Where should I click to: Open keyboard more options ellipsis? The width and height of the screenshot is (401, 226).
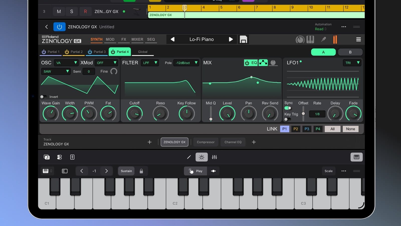coord(344,171)
